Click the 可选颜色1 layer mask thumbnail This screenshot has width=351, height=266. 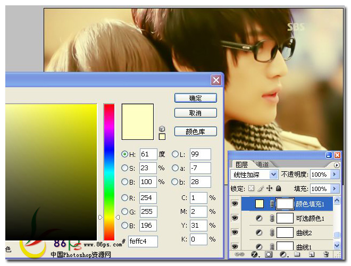pyautogui.click(x=285, y=218)
